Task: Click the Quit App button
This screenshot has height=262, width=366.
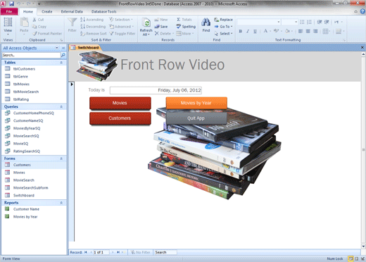Action: pyautogui.click(x=196, y=118)
